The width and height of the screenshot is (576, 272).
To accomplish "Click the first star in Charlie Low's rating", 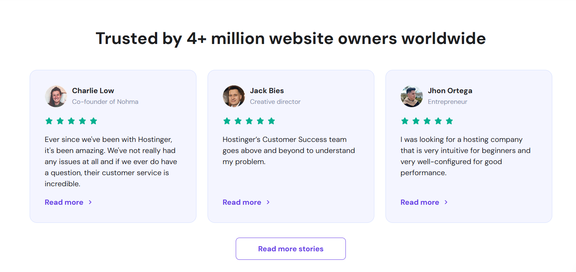I will click(x=49, y=121).
